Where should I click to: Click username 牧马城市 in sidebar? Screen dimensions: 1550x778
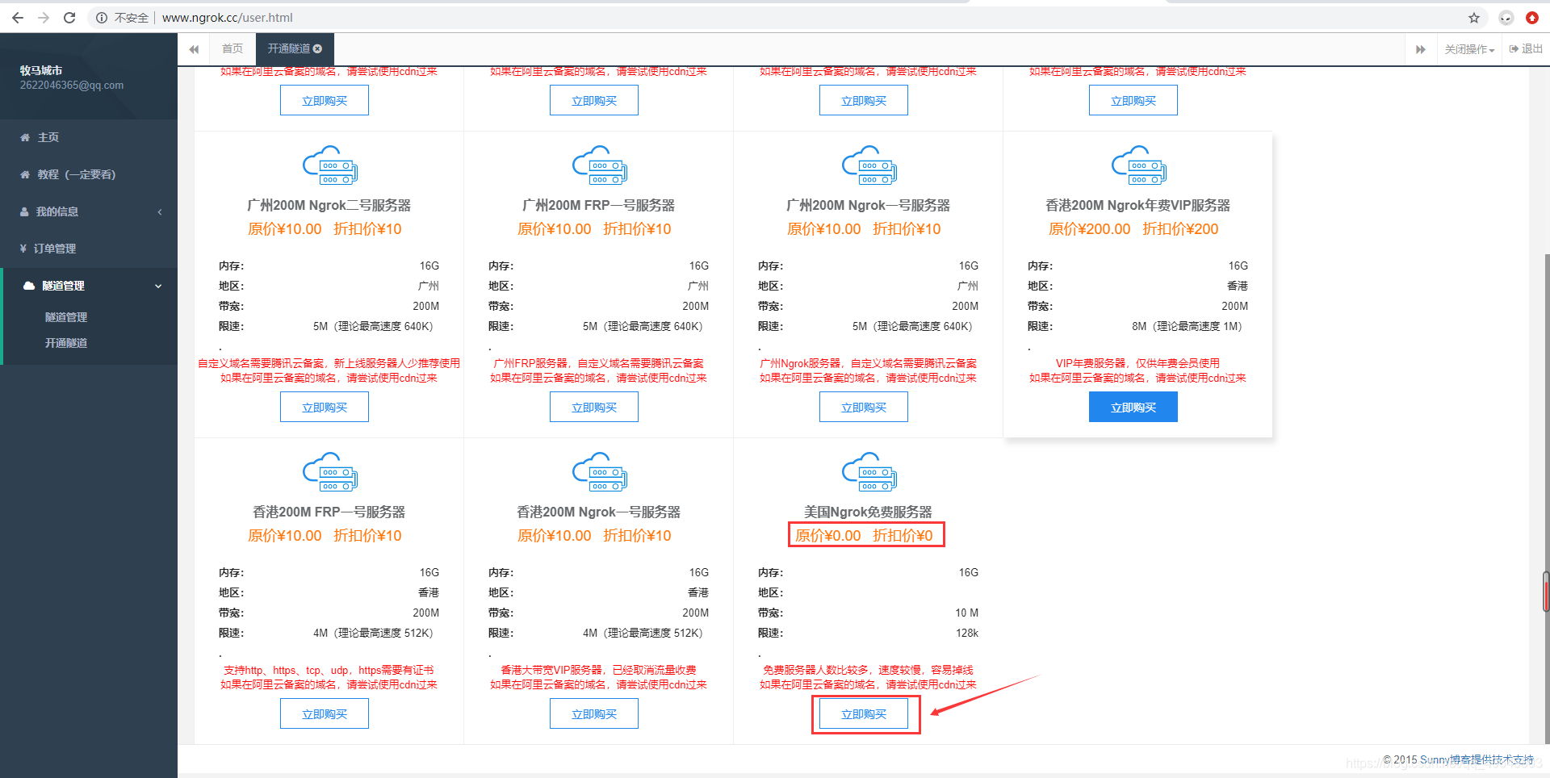point(41,70)
